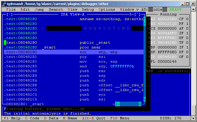197x122 pixels.
Task: Click the IDA View-A zoom arrow icon
Action: 138,14
